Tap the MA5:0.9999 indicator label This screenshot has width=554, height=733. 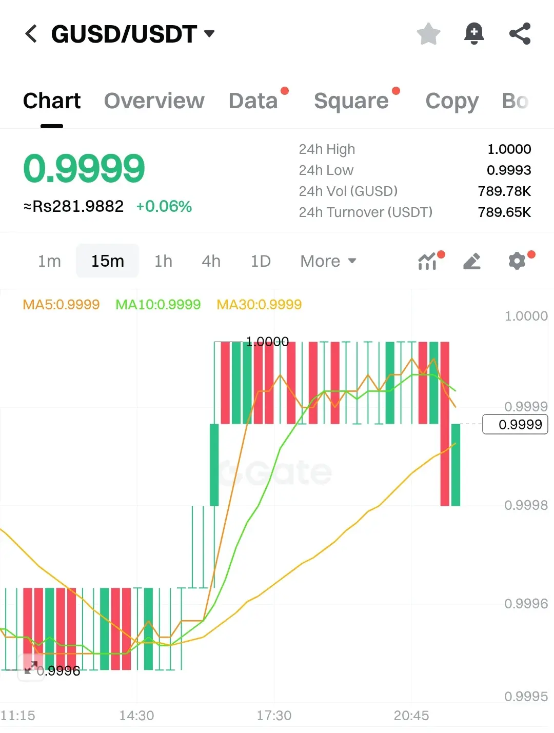pos(61,305)
